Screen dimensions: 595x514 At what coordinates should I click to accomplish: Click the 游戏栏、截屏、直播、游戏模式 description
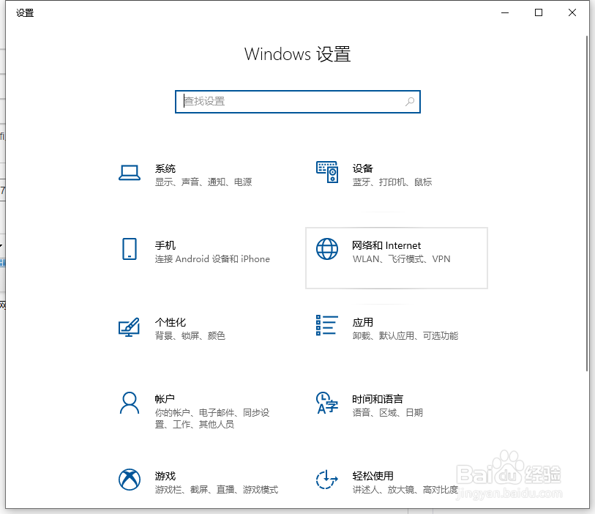pyautogui.click(x=217, y=490)
